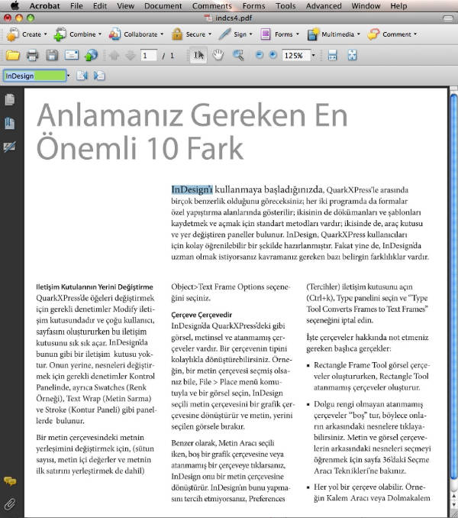Open the Pages navigation panel
Viewport: 458px width, 518px height.
[10, 100]
